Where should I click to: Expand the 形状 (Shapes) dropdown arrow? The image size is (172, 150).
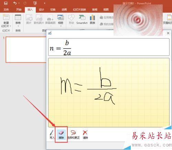pos(72,26)
